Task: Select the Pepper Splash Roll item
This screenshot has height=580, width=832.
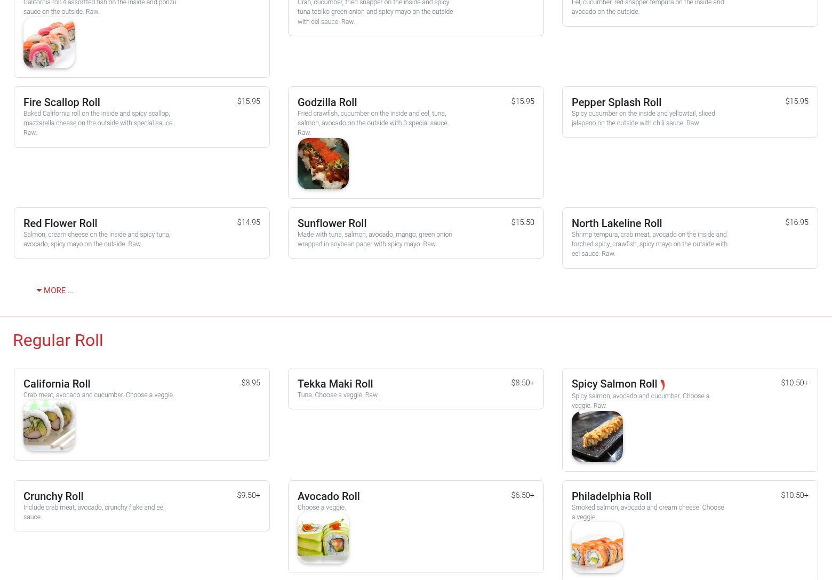Action: 690,112
